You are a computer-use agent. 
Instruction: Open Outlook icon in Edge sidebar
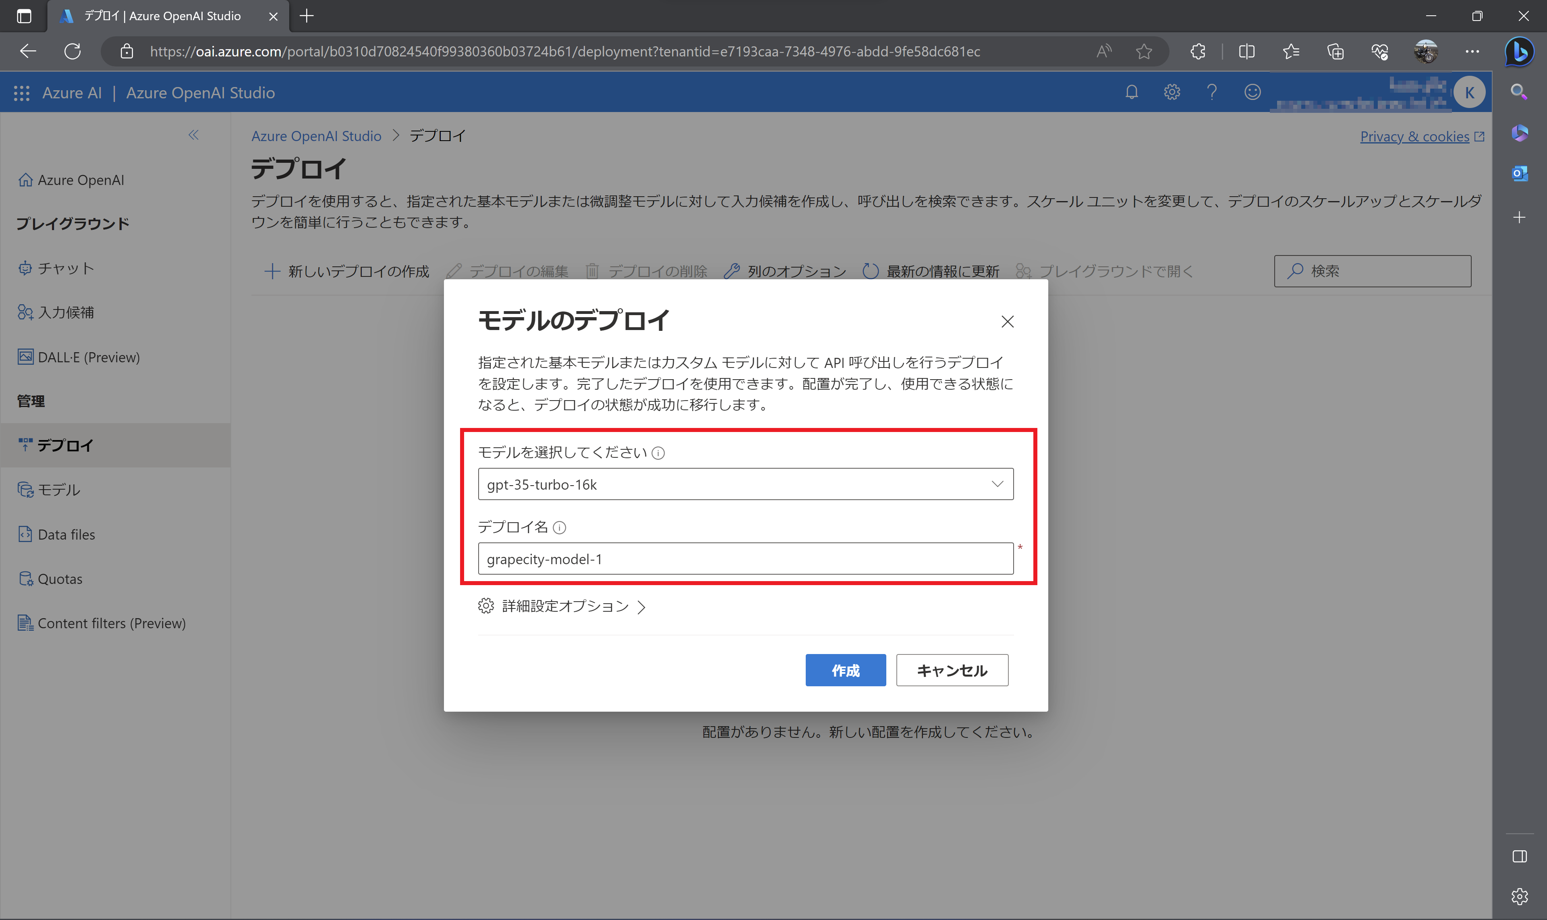coord(1519,174)
